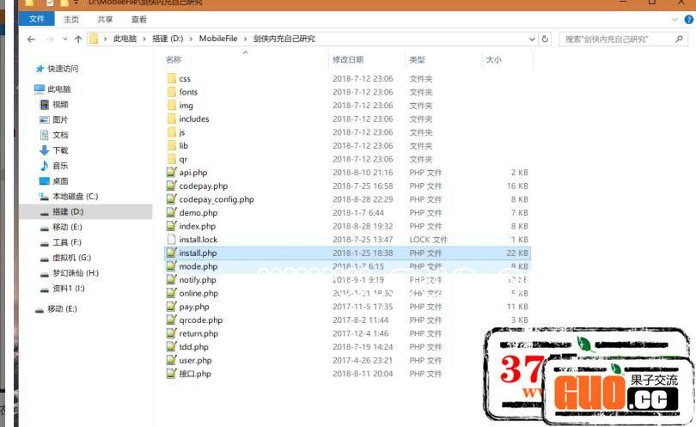Expand address bar history dropdown

(533, 39)
